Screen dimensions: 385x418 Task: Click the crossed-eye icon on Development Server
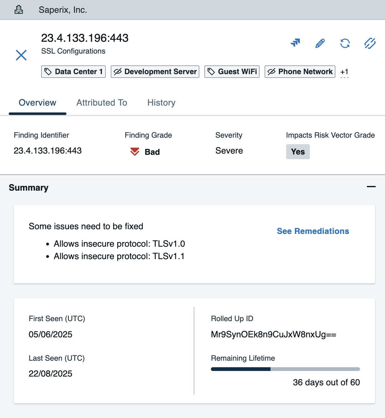[x=118, y=72]
